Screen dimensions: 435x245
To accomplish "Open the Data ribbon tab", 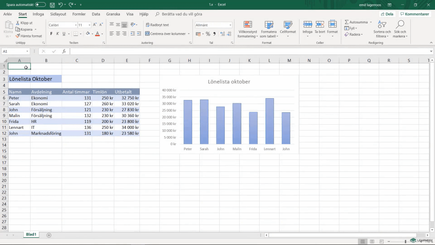I will coord(96,14).
